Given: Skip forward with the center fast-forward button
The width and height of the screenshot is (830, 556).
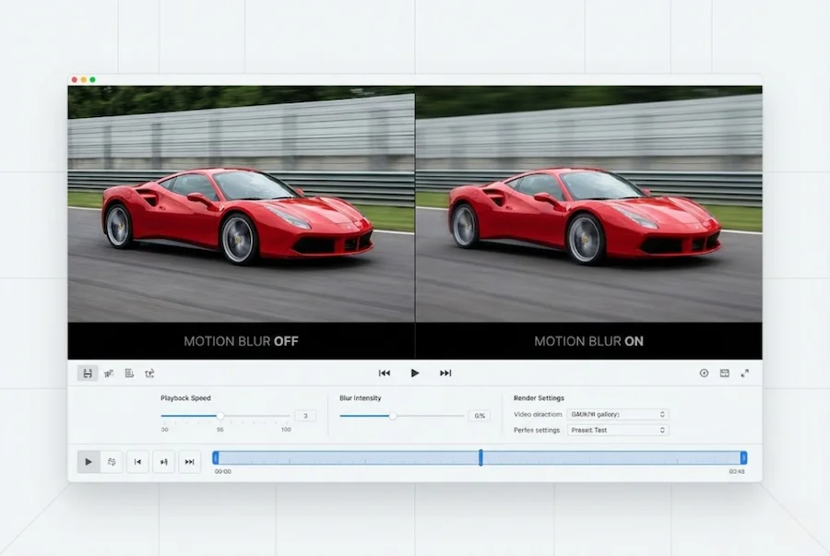Looking at the screenshot, I should point(445,373).
